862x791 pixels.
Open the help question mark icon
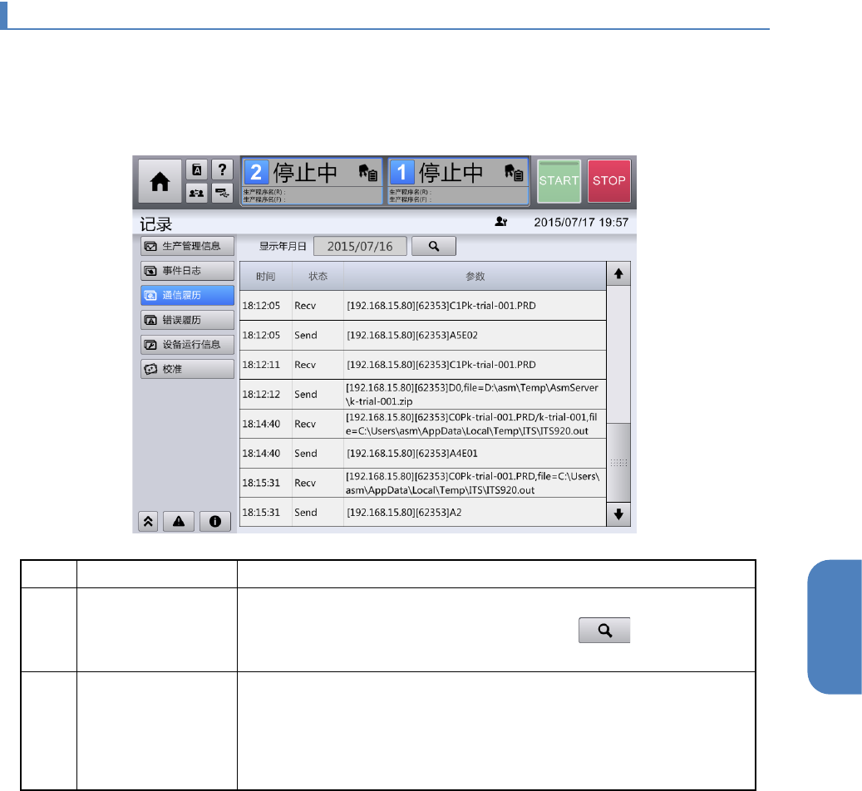coord(222,169)
